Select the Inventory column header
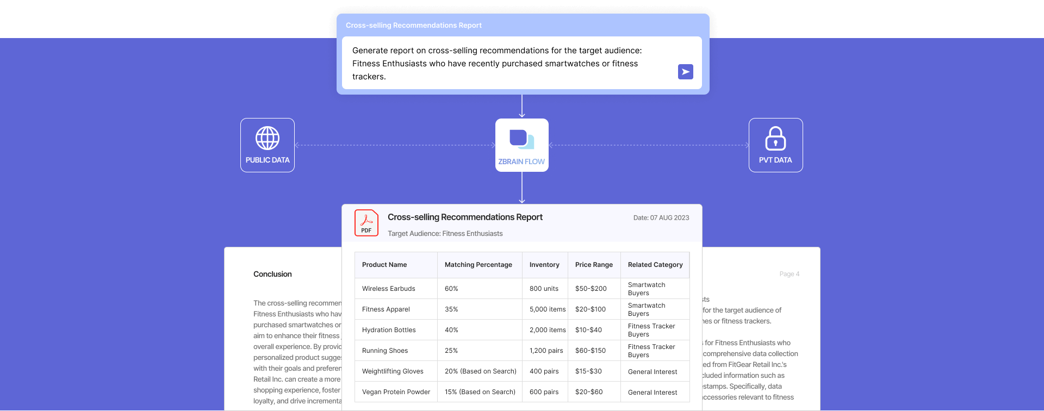This screenshot has width=1044, height=411. pos(544,265)
